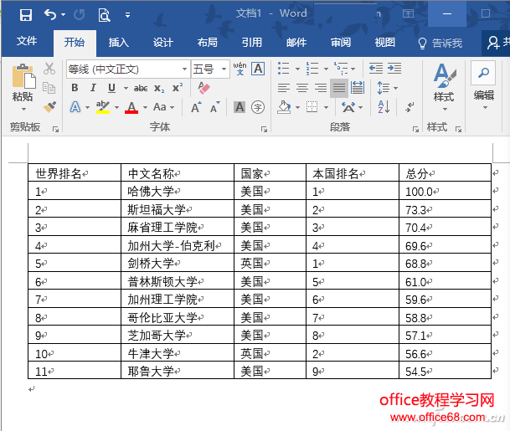Toggle strikethrough abc
Screen dimensions: 510x431
click(x=141, y=88)
